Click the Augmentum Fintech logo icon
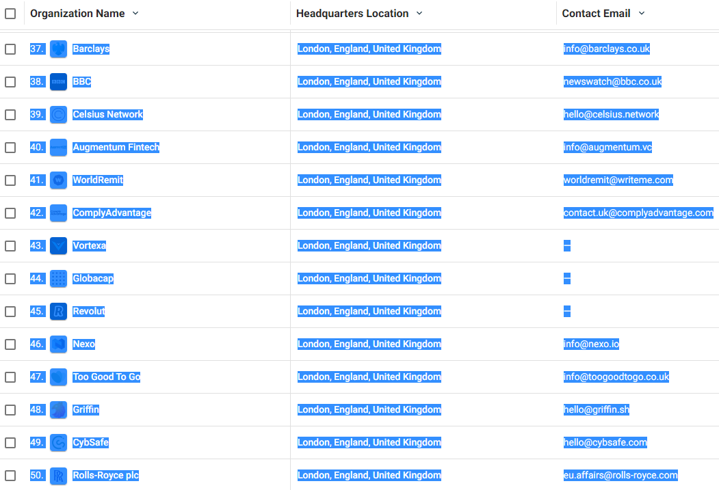This screenshot has width=719, height=490. click(58, 148)
